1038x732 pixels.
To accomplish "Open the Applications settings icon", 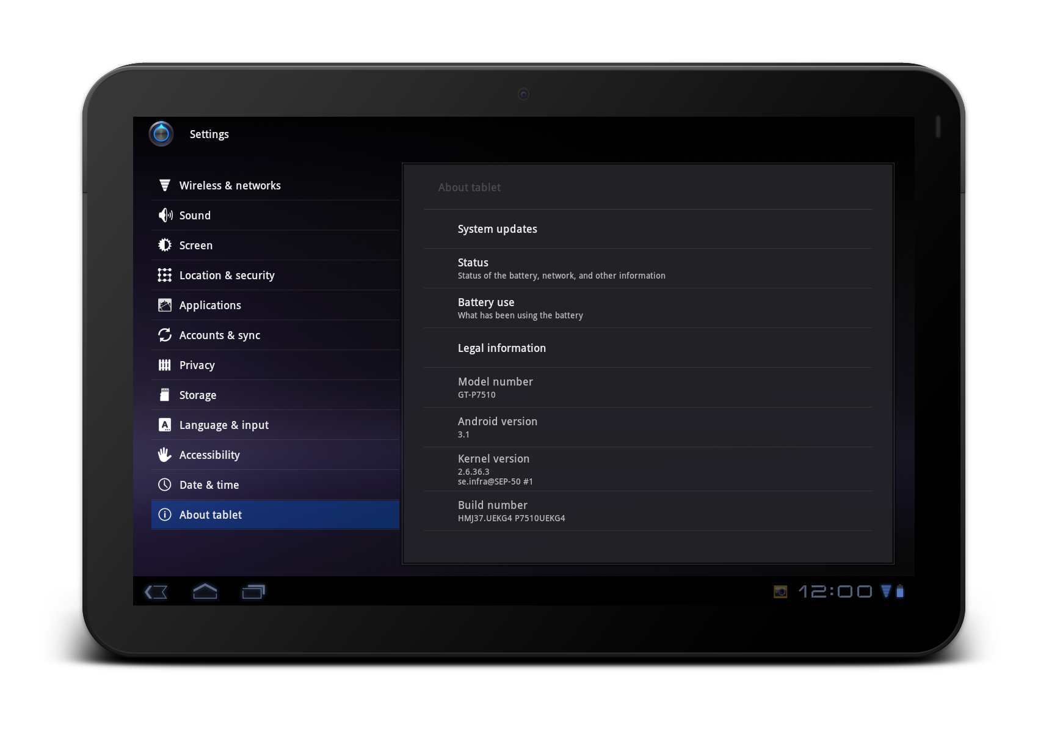I will click(x=165, y=305).
